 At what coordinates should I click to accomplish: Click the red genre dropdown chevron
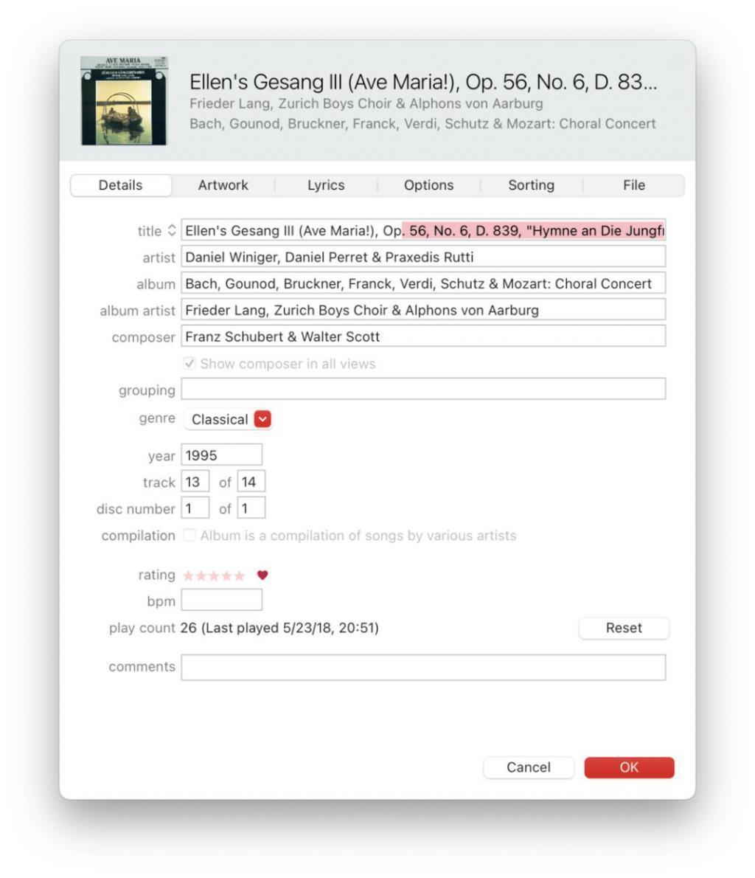coord(262,419)
